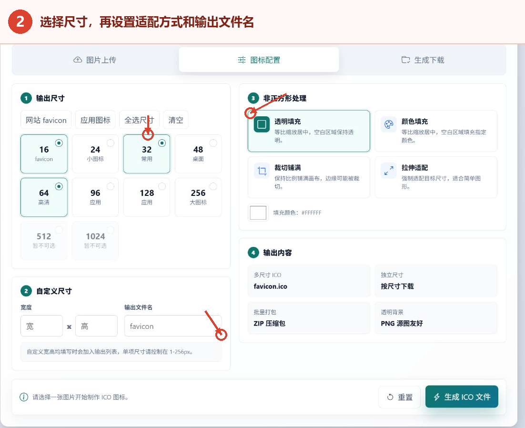Click the 输出内容 section heading
The width and height of the screenshot is (525, 428).
277,253
